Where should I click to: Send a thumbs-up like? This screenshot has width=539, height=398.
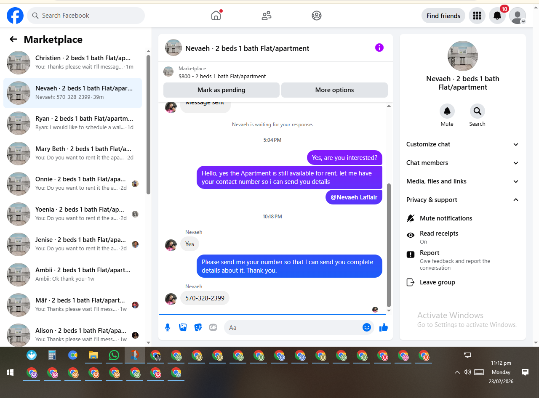click(x=384, y=327)
